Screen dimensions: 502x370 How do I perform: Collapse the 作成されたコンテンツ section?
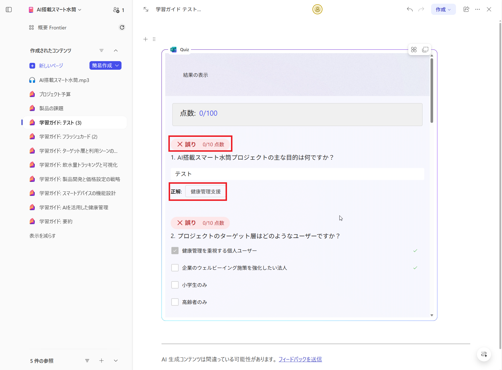[116, 50]
